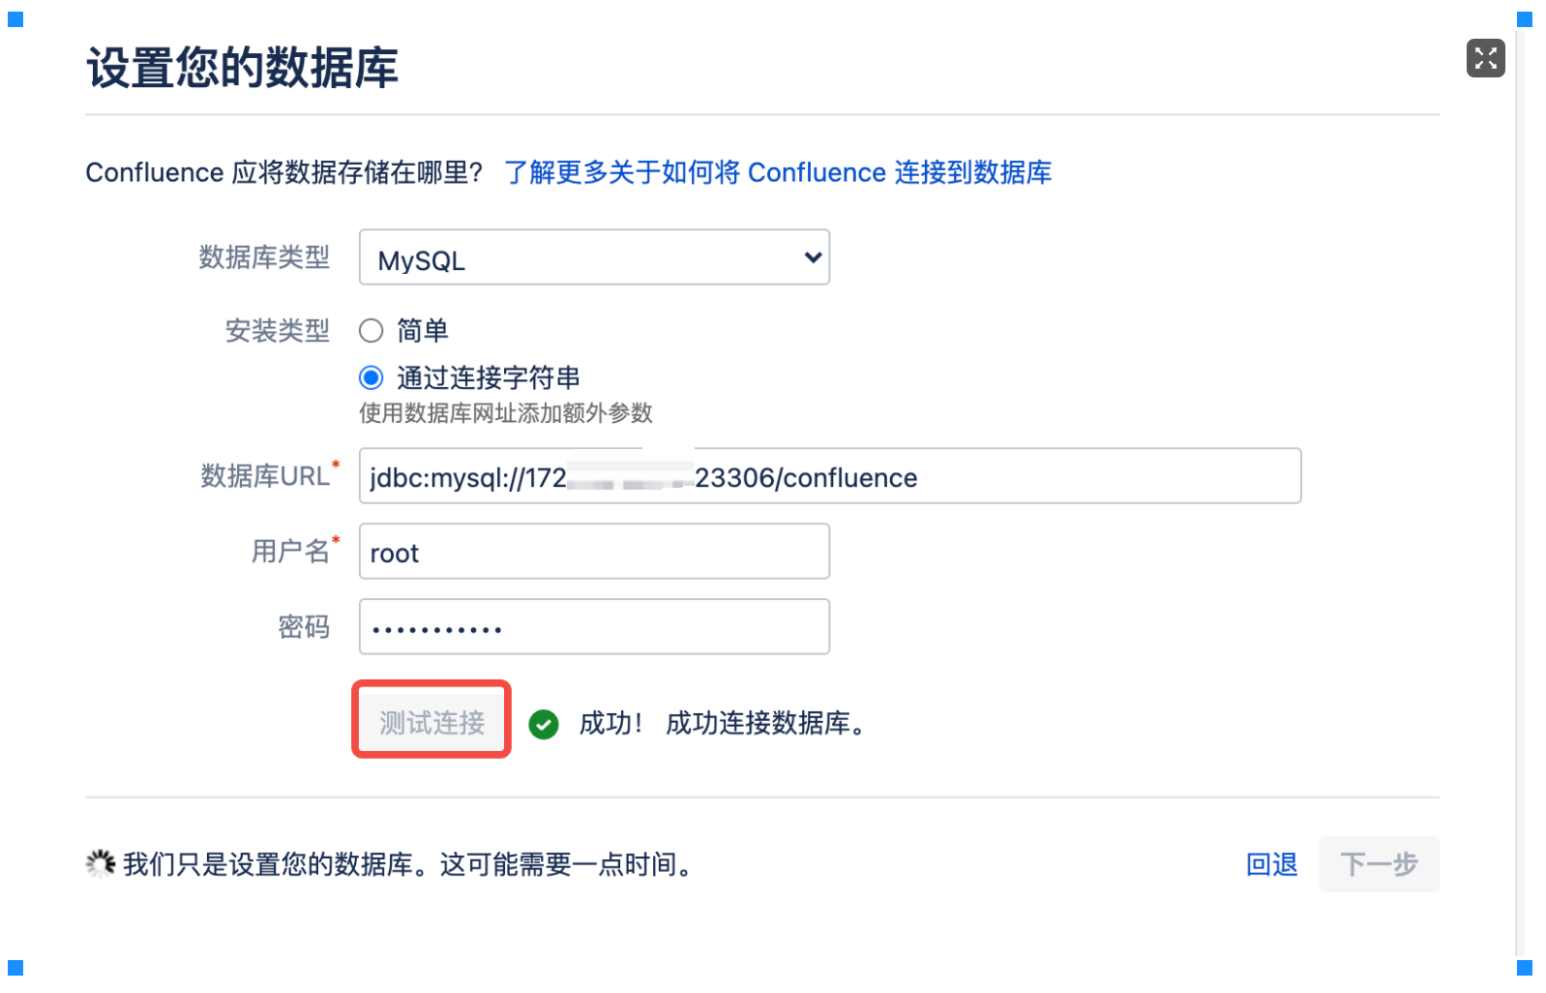Click the 测试连接 button

pos(431,720)
